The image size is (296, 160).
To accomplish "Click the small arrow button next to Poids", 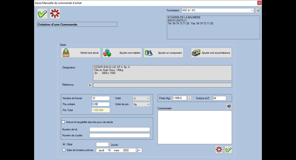I will pyautogui.click(x=189, y=98).
